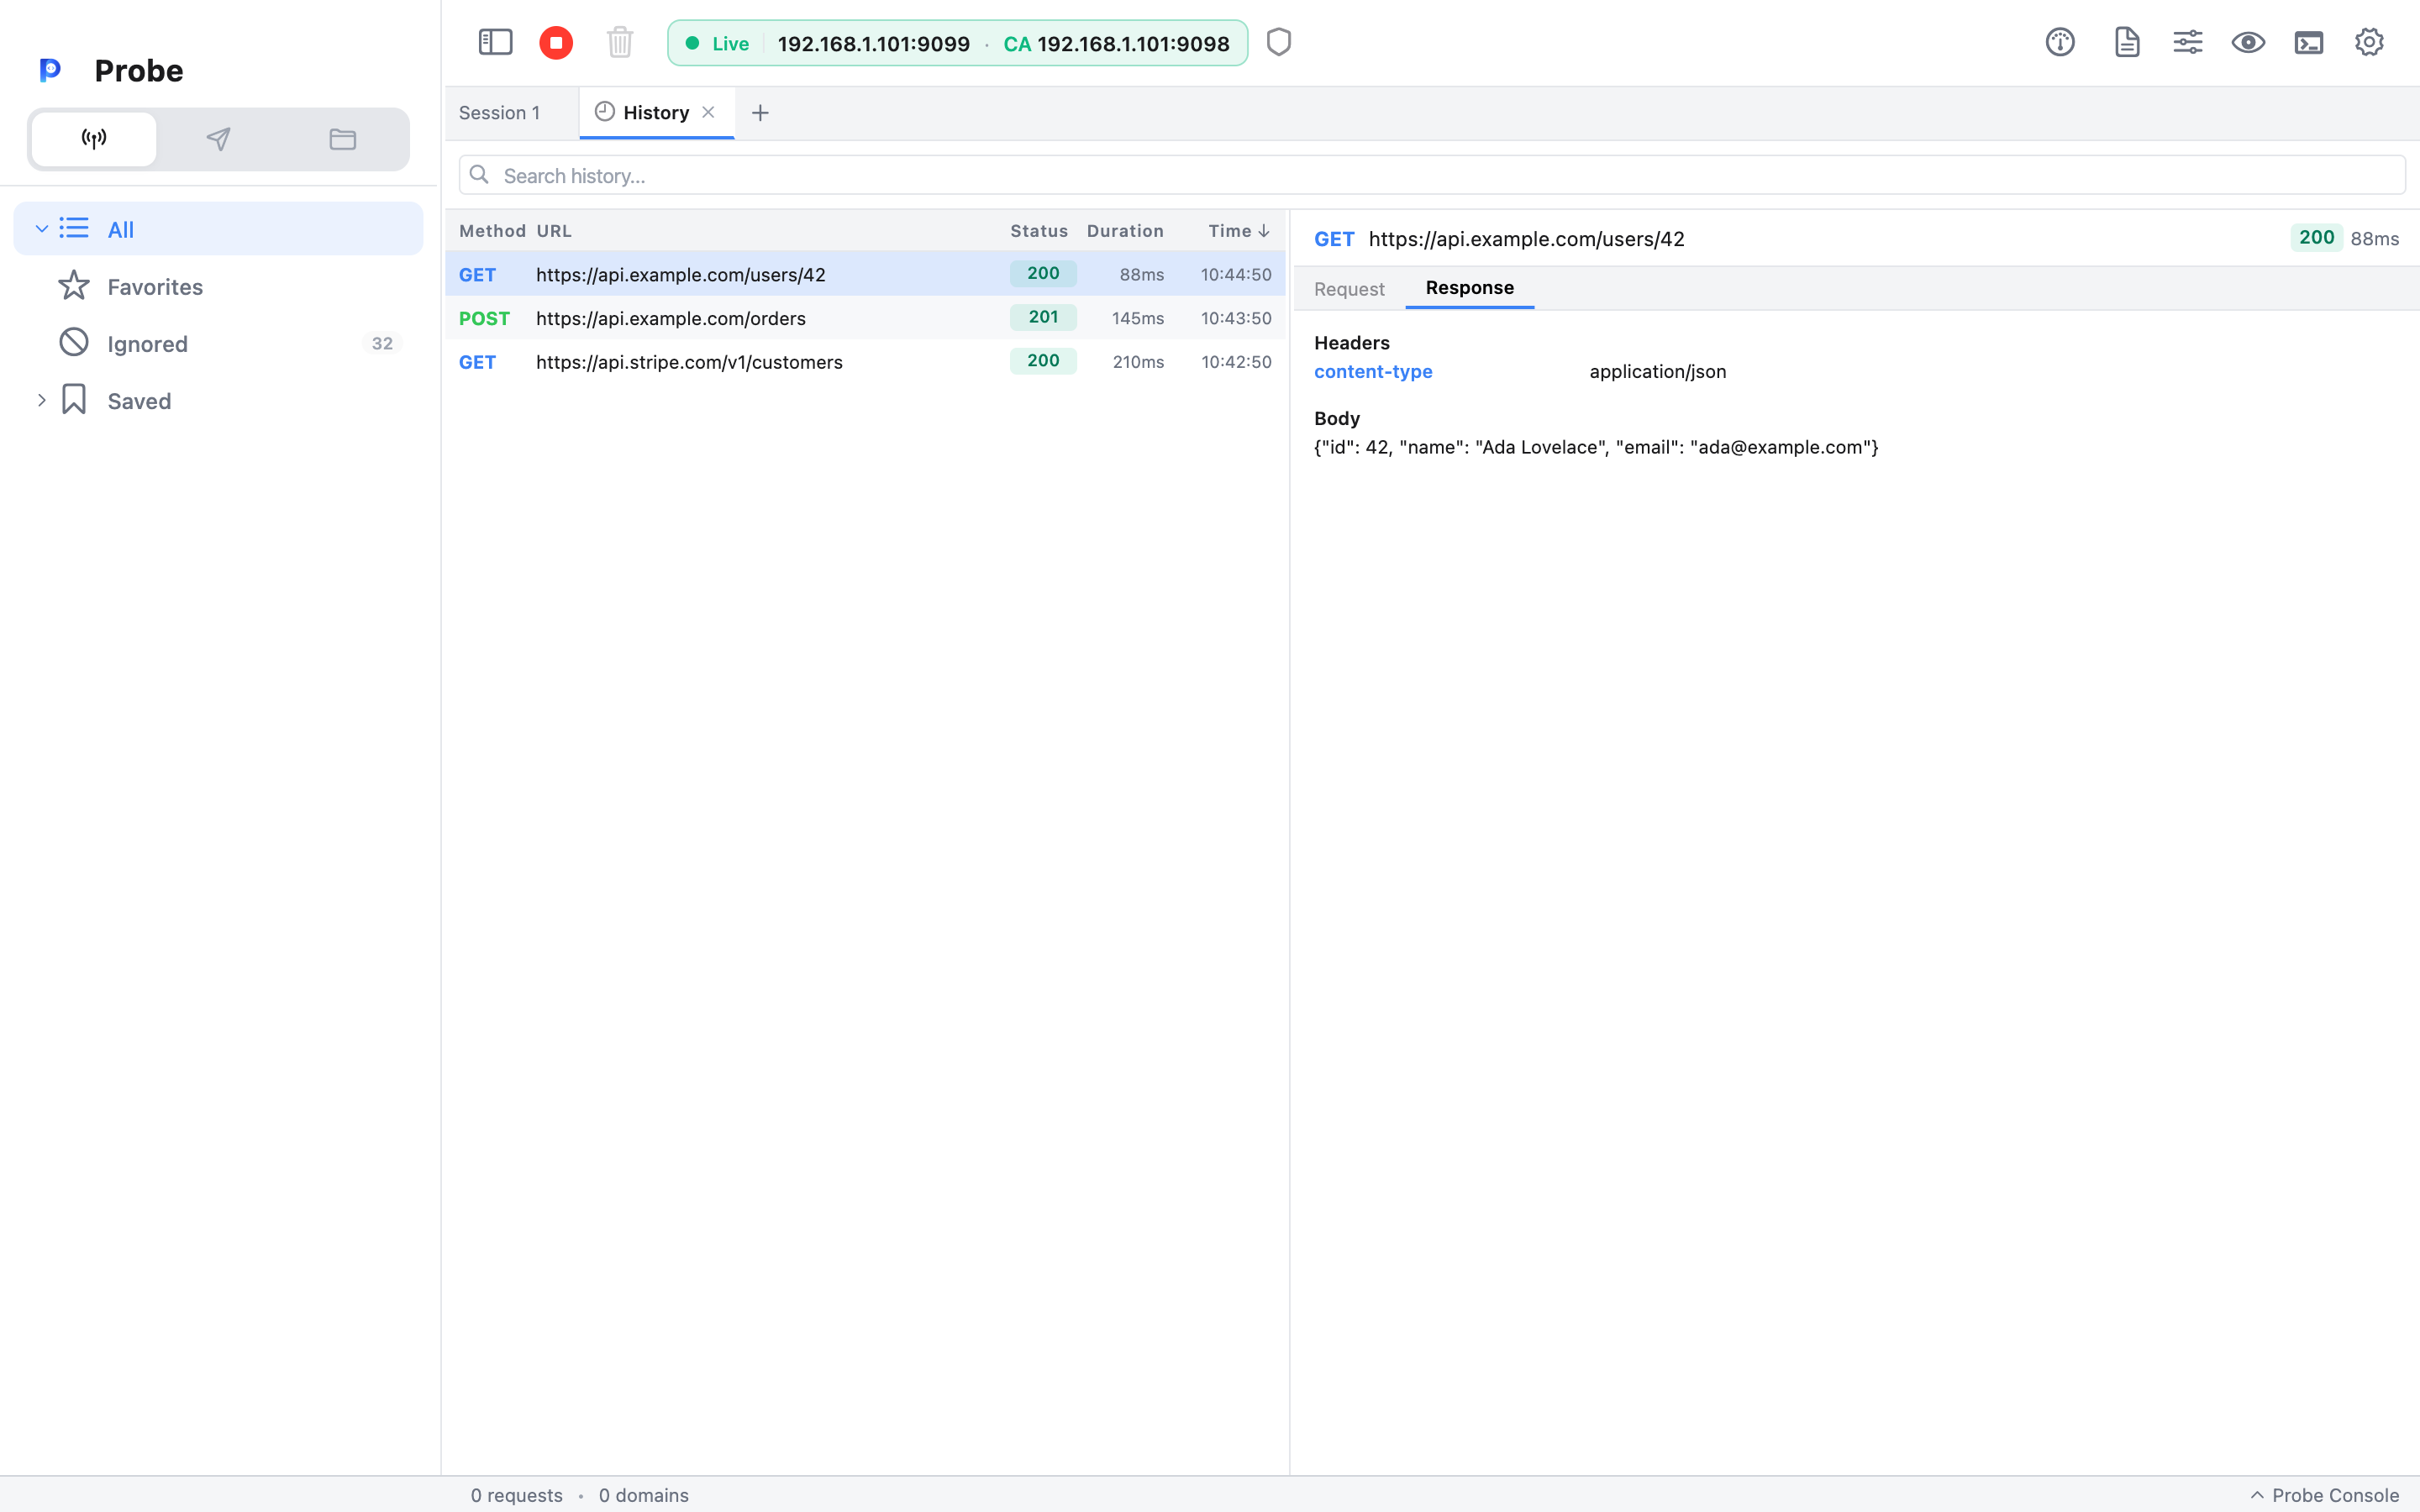Screen dimensions: 2420x1512
Task: Switch to the capture antenna mode
Action: tap(94, 139)
